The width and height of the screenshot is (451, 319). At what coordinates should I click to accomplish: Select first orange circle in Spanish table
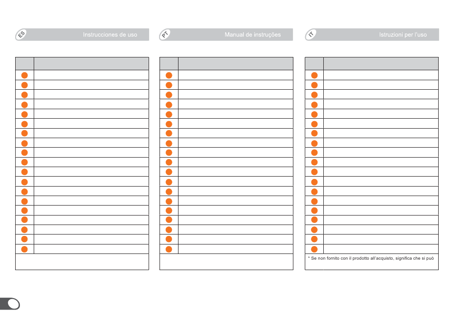point(25,75)
